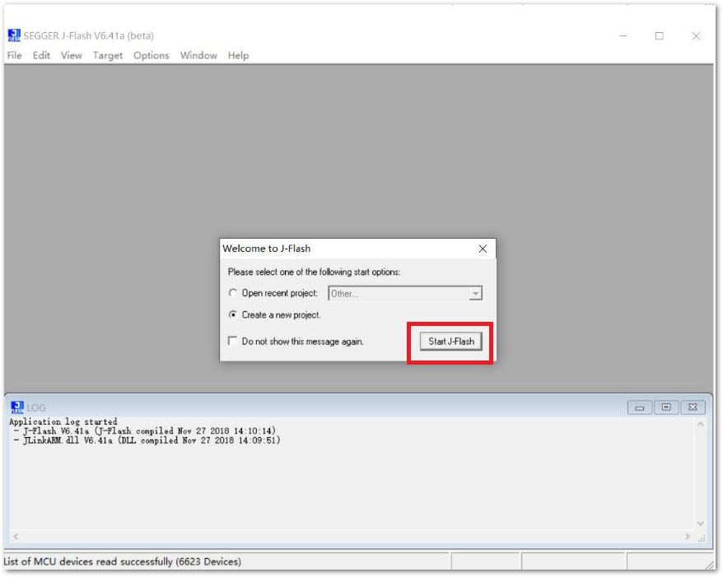Viewport: 723px width, 577px height.
Task: Click the Start J-Flash button
Action: pyautogui.click(x=451, y=342)
